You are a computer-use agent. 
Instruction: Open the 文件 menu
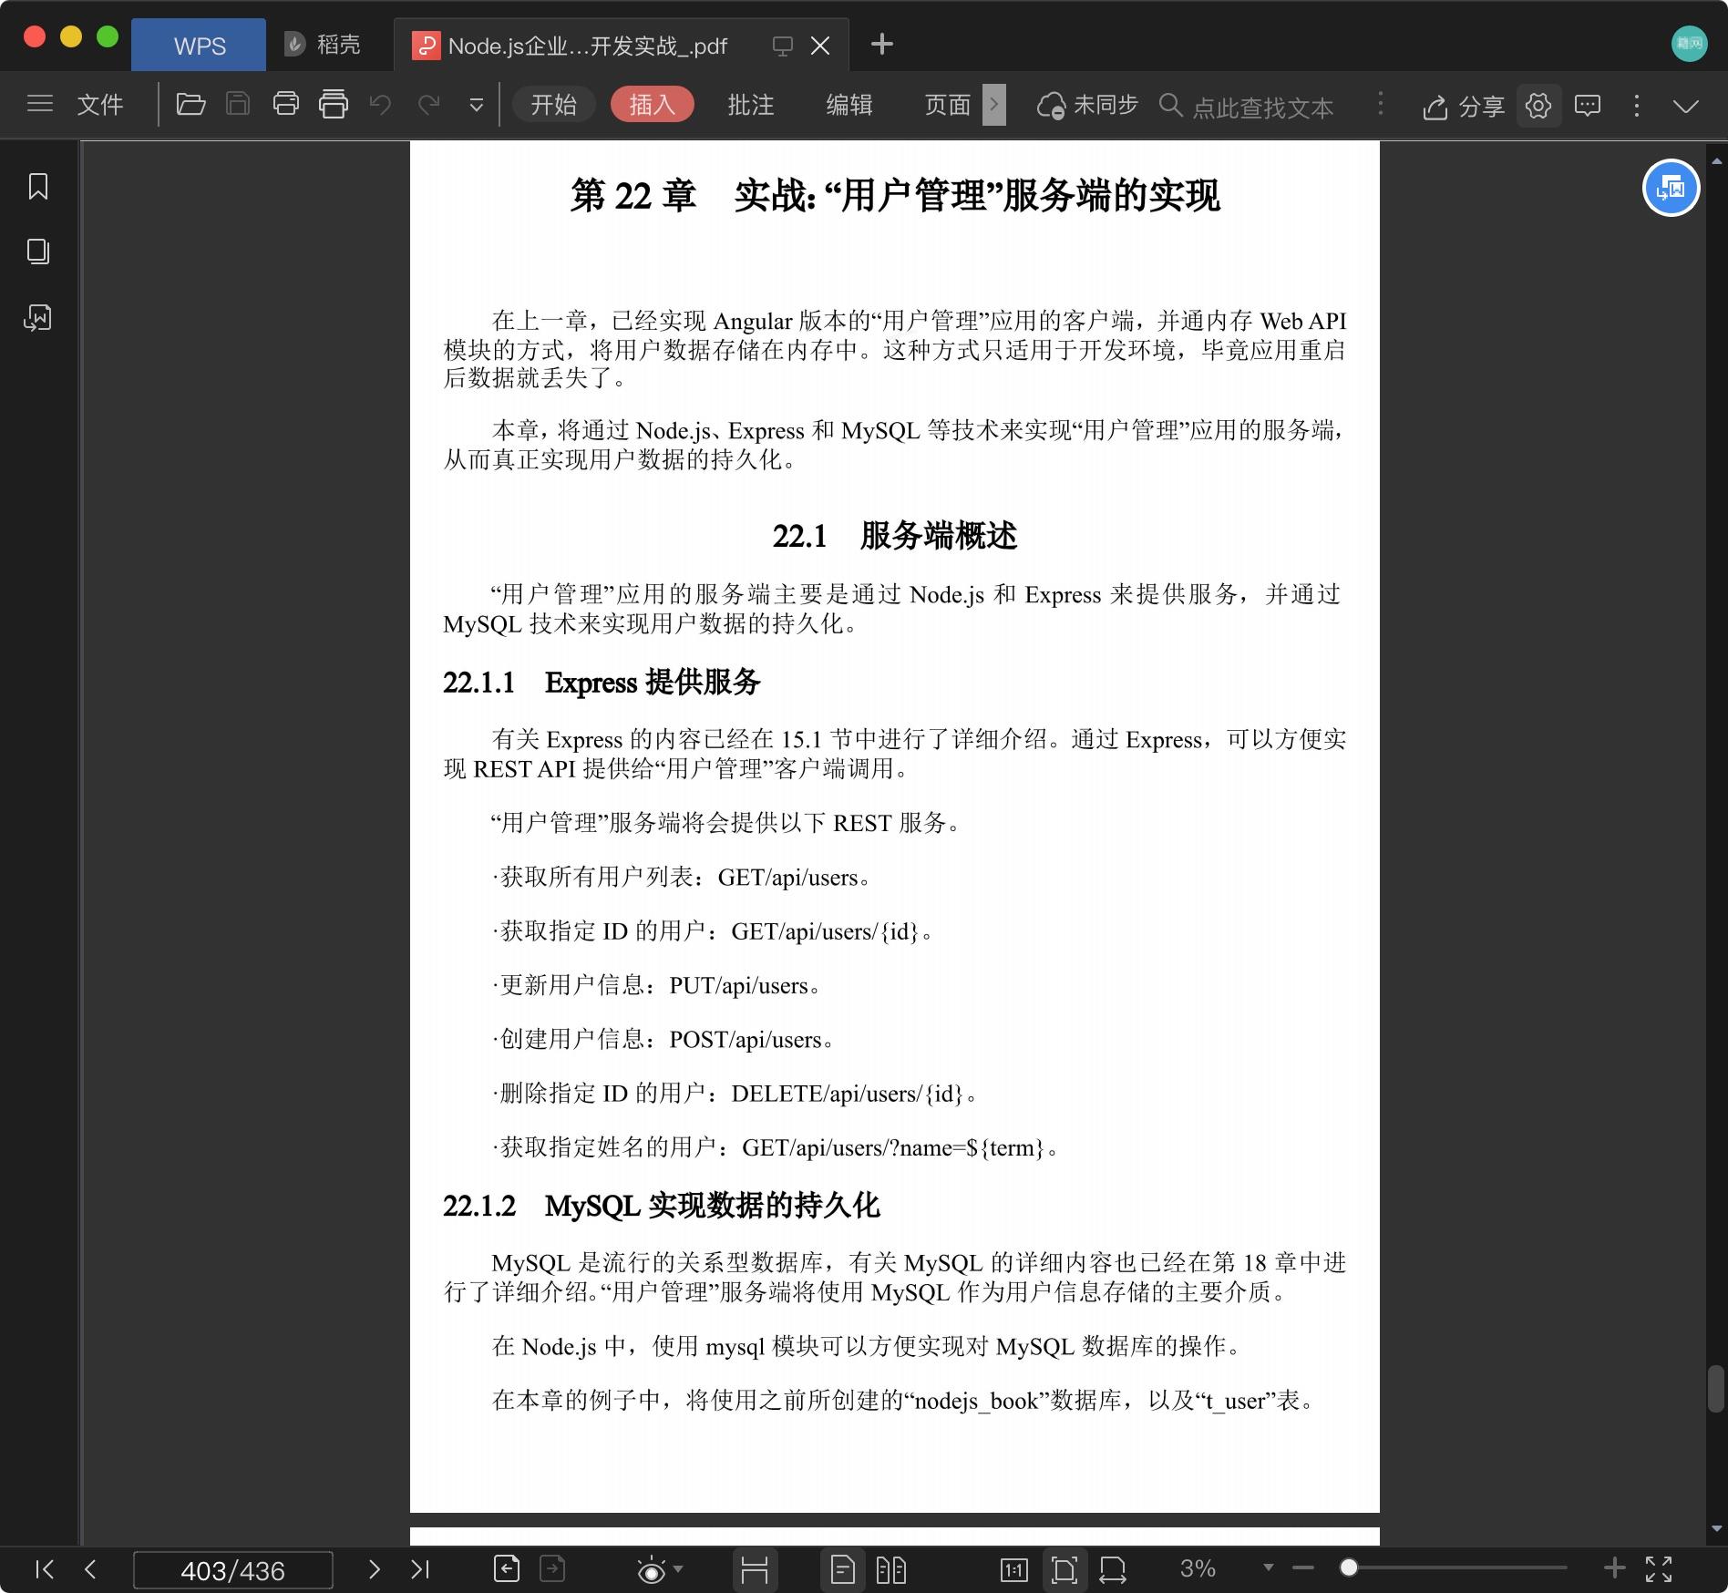pos(100,105)
